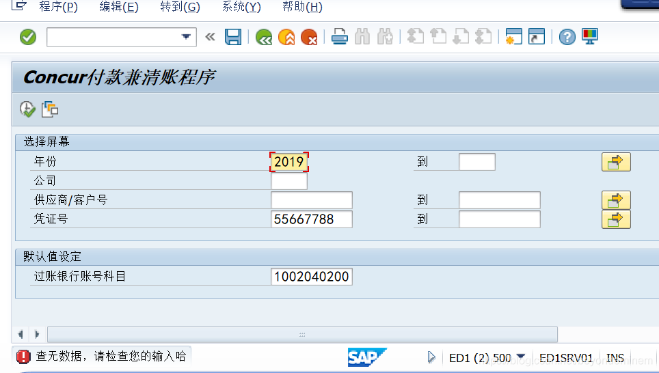
Task: Click the status message 查无数据，请检查您的输入哈
Action: pyautogui.click(x=111, y=356)
